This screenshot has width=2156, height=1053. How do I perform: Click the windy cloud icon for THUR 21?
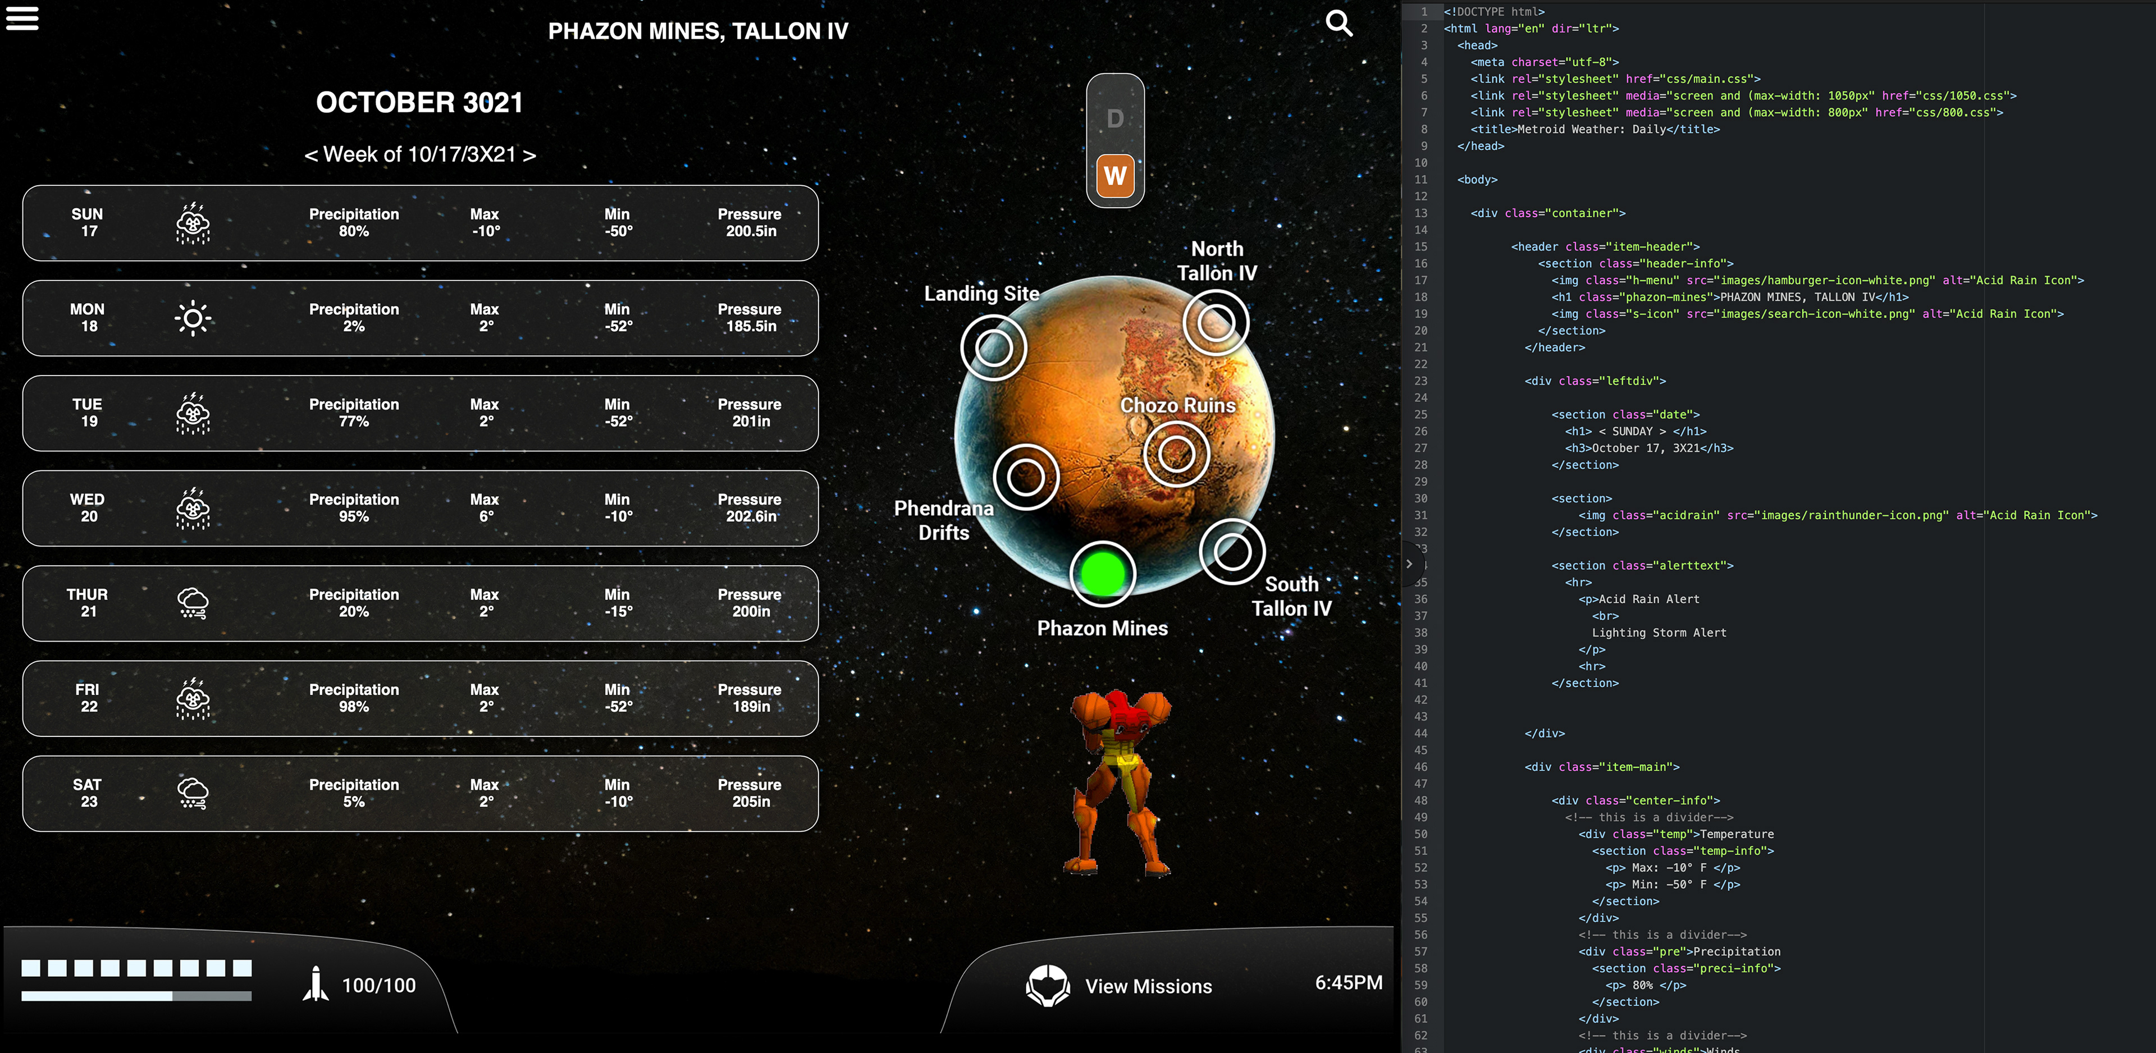point(193,603)
